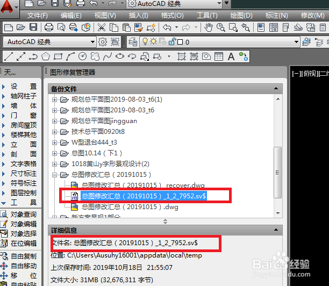This screenshot has width=329, height=286.
Task: Click the backup list scrollbar thumb
Action: pos(277,173)
